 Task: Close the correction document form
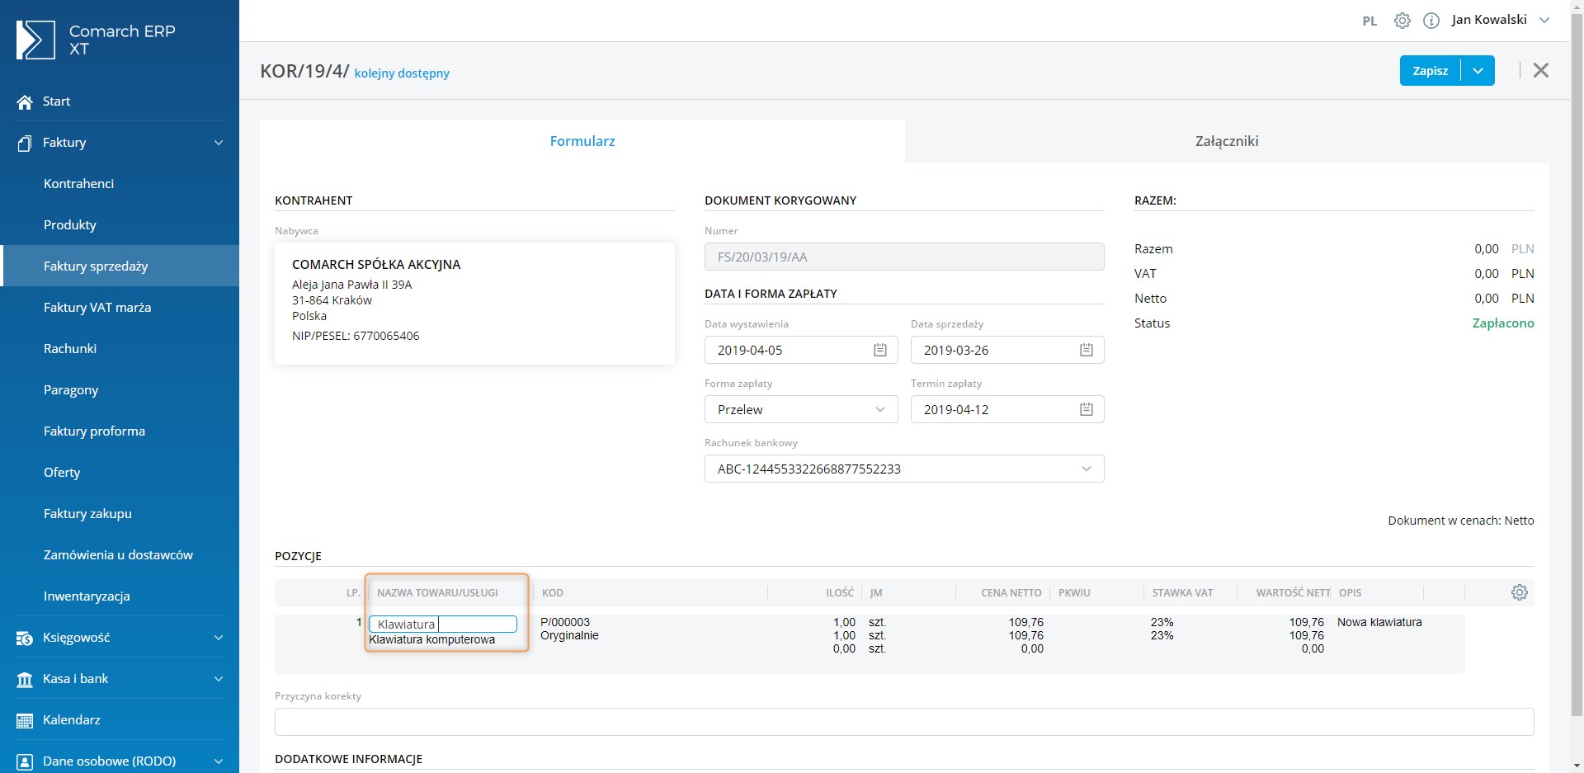coord(1540,71)
